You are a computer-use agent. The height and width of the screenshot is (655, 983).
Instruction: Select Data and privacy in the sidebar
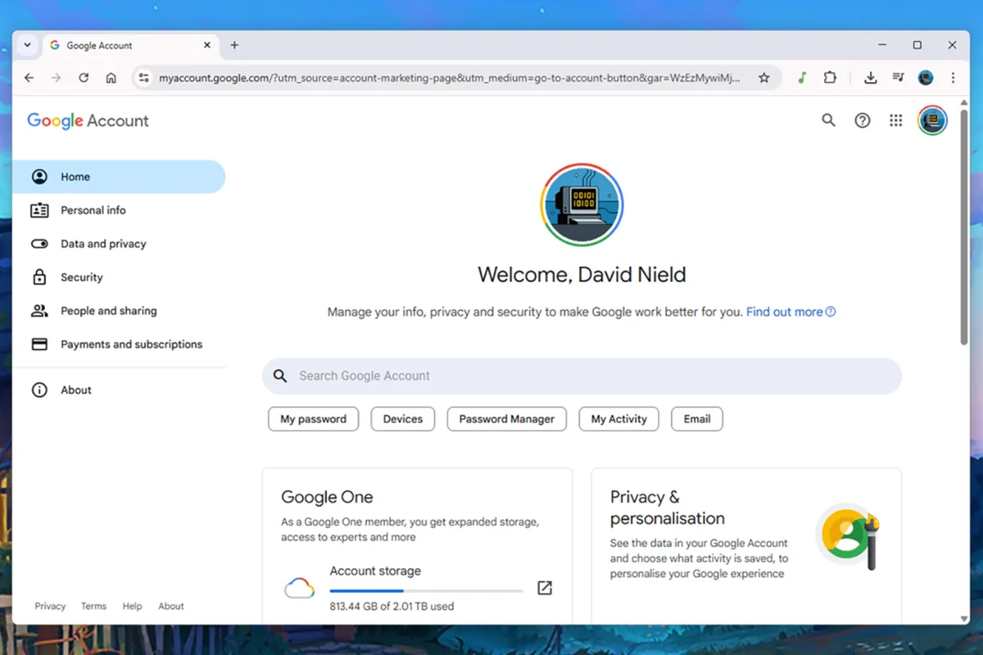pos(102,243)
